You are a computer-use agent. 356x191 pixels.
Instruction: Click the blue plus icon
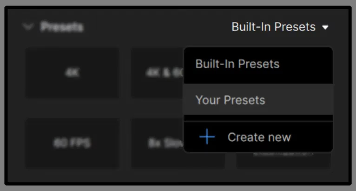point(207,137)
